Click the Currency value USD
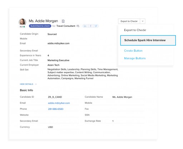This screenshot has height=149, width=183. tap(50, 127)
